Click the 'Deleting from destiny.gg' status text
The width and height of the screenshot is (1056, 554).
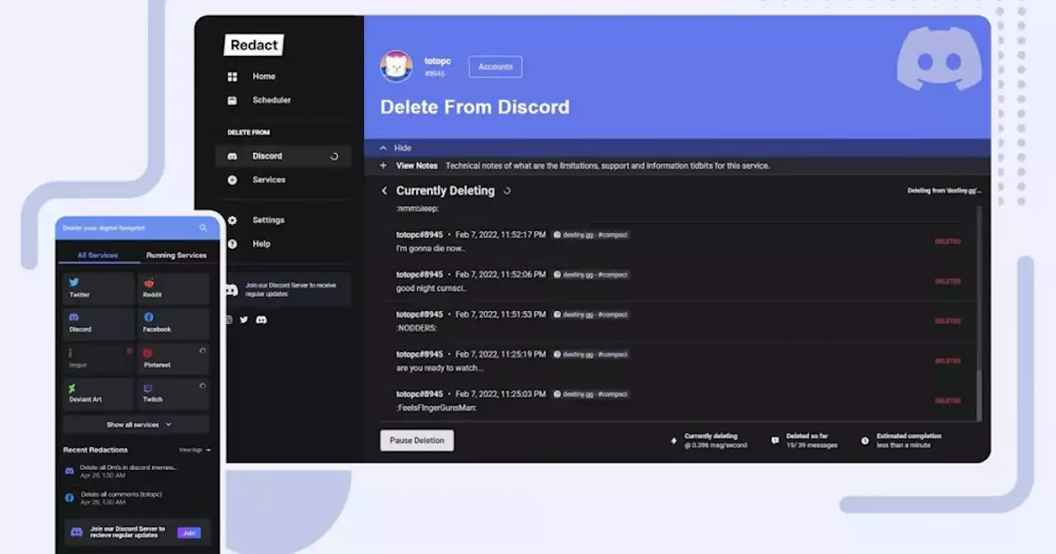[945, 190]
